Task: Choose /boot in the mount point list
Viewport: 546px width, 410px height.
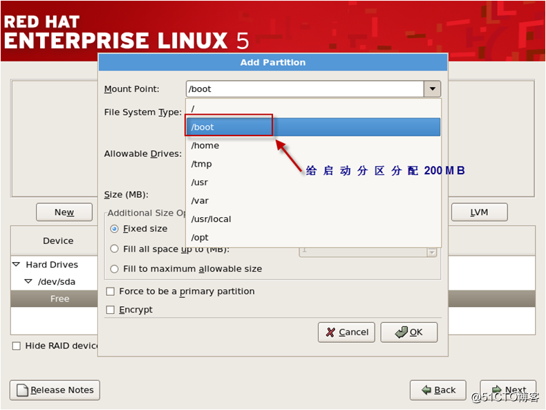Action: coord(313,127)
